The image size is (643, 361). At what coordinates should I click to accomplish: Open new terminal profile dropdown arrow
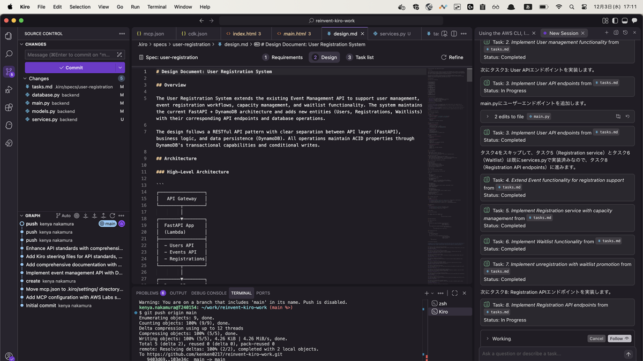click(x=432, y=293)
